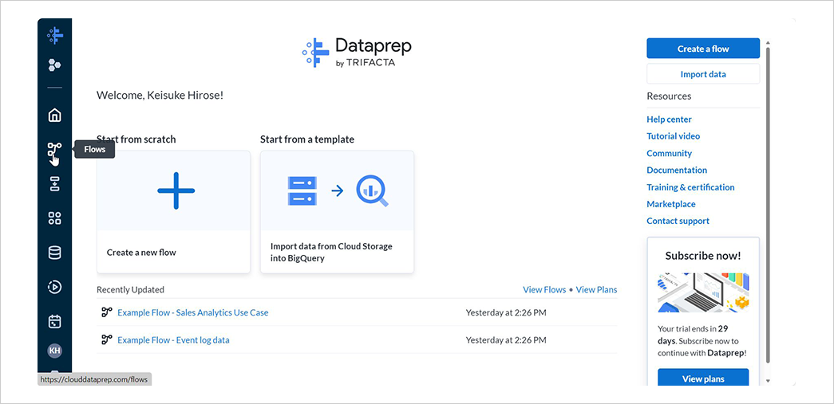
Task: Click the Dataprep logo icon in sidebar
Action: click(x=55, y=36)
